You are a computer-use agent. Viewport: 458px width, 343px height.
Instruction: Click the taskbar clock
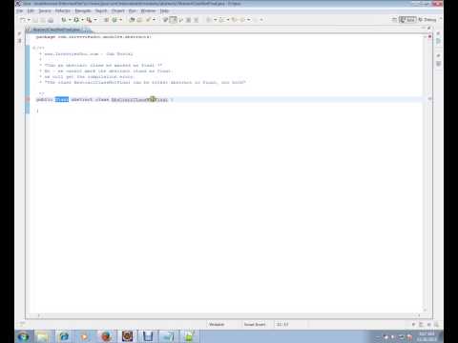click(427, 336)
